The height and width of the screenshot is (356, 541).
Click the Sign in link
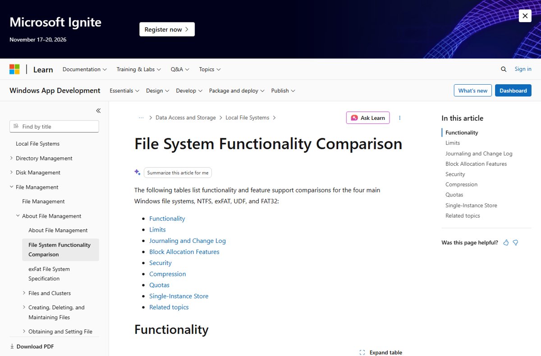point(523,69)
